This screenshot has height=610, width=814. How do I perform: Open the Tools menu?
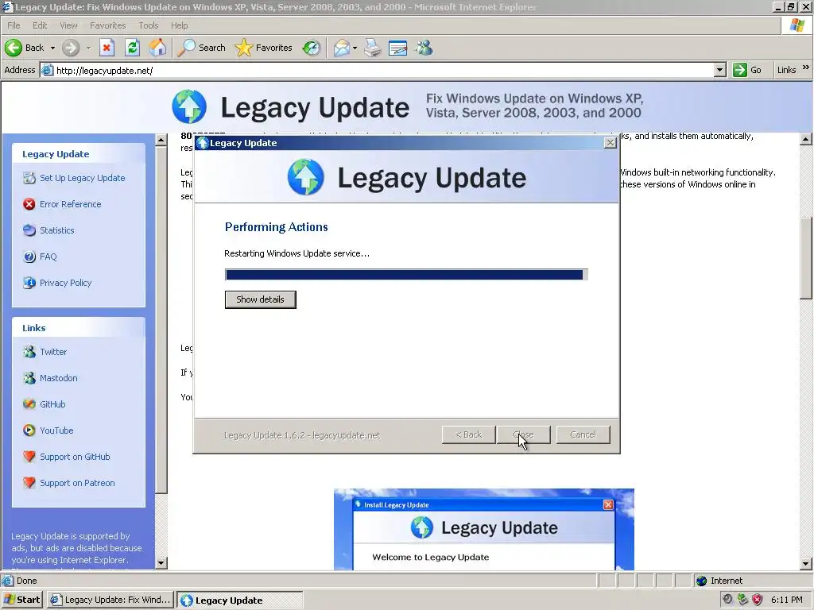pos(149,25)
